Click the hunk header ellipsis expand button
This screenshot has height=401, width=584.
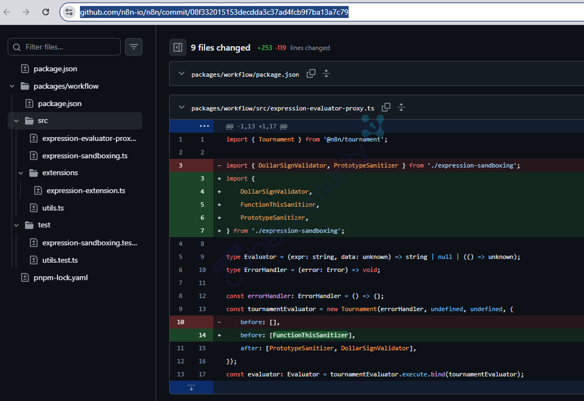tap(204, 126)
